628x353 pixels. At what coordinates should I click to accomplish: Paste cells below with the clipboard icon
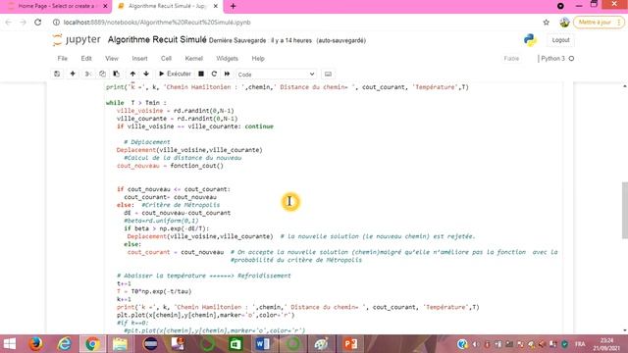click(x=116, y=75)
